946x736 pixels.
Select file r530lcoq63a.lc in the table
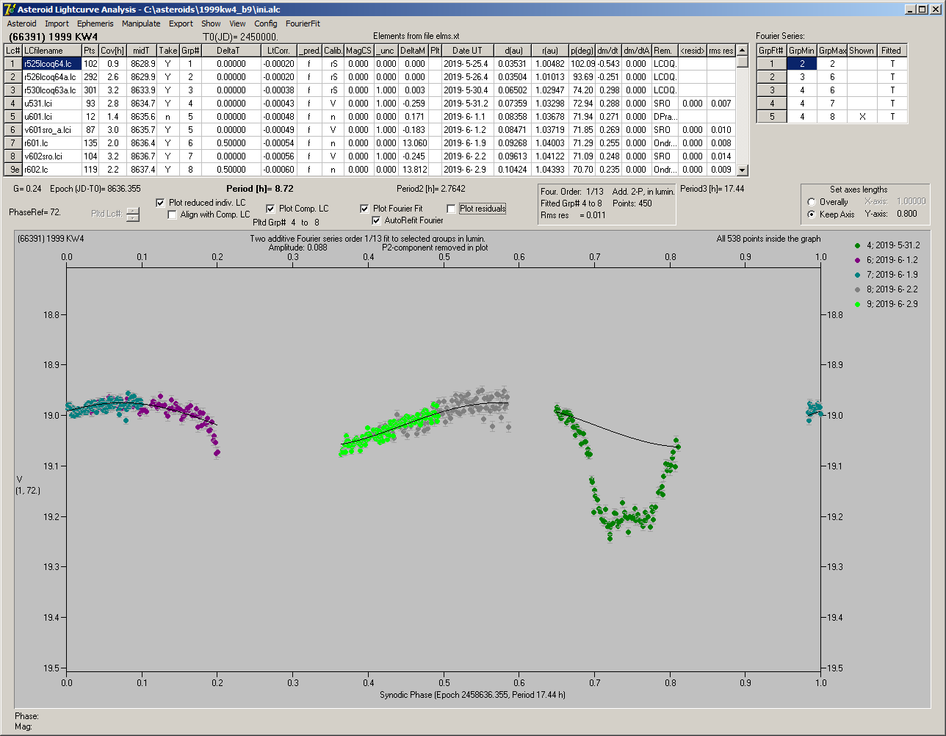(51, 90)
